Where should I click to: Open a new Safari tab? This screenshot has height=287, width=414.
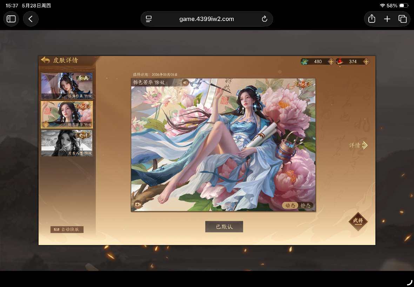[387, 19]
